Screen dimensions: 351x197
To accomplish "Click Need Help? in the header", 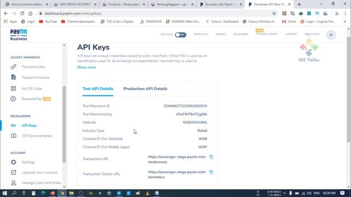I will point(312,34).
